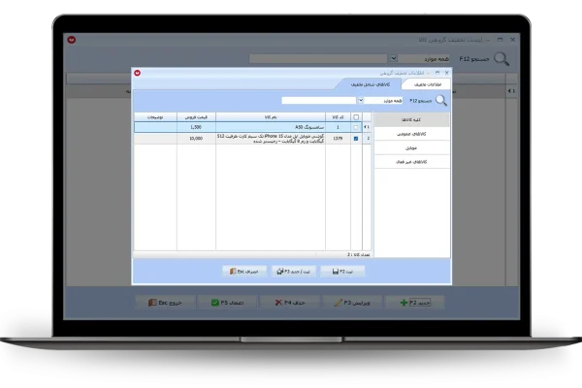Click the save icon on ثبت F2 button
The image size is (582, 388).
[335, 272]
